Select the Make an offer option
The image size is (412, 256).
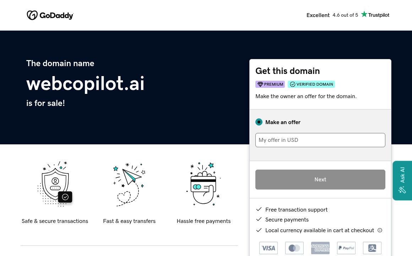pyautogui.click(x=259, y=122)
